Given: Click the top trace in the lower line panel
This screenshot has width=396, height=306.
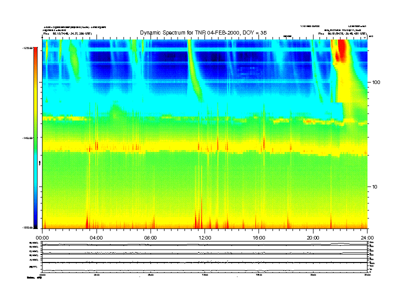Looking at the screenshot, I should 204,244.
